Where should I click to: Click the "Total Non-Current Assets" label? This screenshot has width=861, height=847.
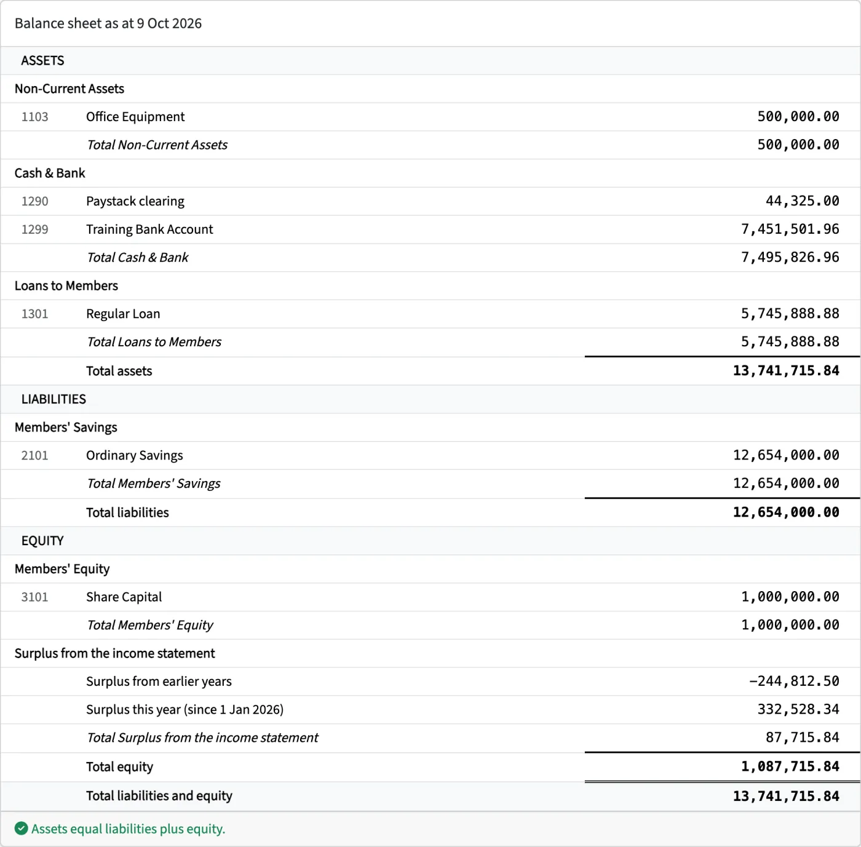[x=157, y=145]
